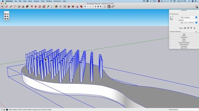Image resolution: width=199 pixels, height=111 pixels.
Task: Select the Push/Pull tool
Action: click(23, 6)
